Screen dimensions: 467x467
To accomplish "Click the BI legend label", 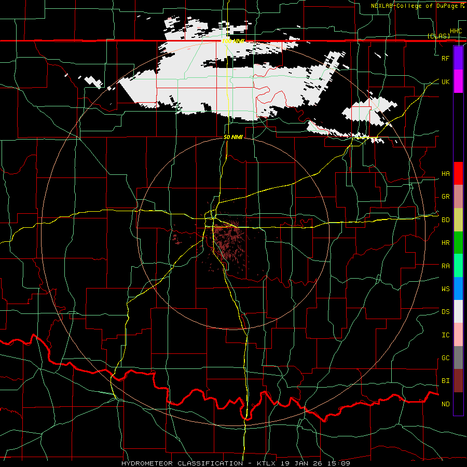I will (445, 381).
